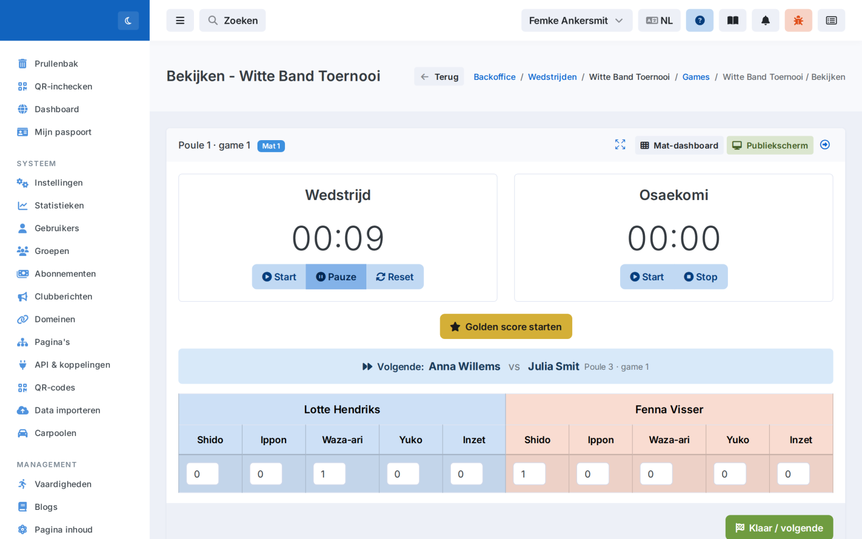
Task: Click Clubberichten megaphone icon
Action: (x=23, y=296)
